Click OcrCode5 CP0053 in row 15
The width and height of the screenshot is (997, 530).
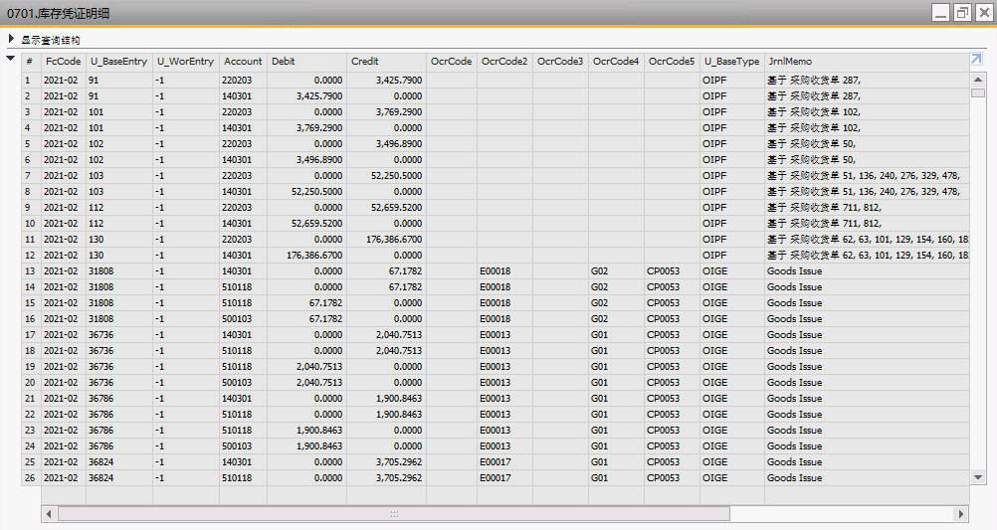click(664, 302)
